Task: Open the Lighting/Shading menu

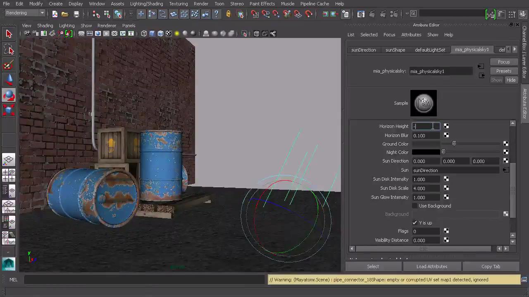Action: tap(146, 4)
